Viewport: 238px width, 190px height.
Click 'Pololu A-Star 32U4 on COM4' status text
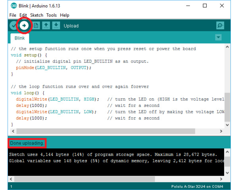tap(197, 186)
